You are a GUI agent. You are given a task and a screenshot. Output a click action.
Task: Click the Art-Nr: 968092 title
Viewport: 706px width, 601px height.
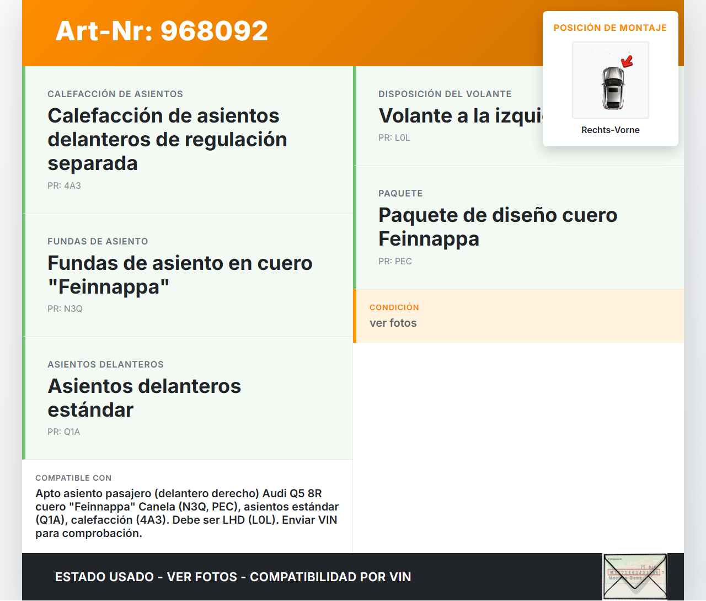(x=162, y=31)
